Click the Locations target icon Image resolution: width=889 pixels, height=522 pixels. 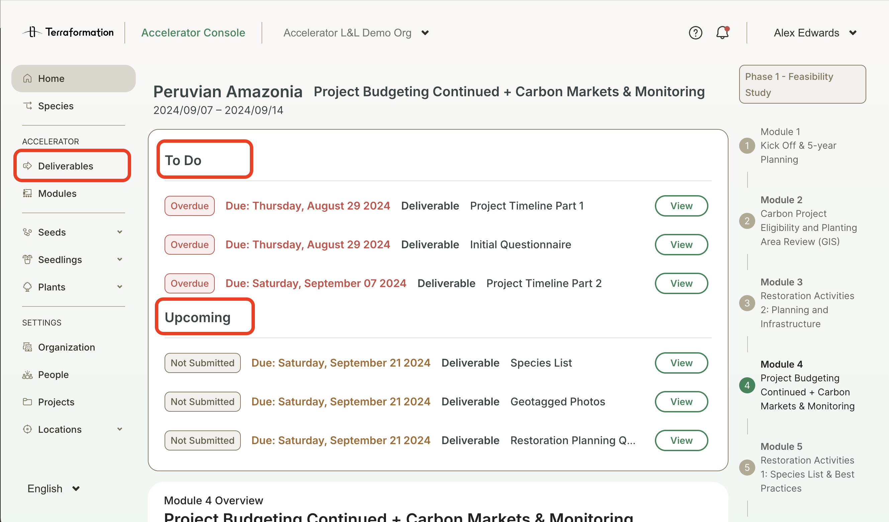coord(27,429)
